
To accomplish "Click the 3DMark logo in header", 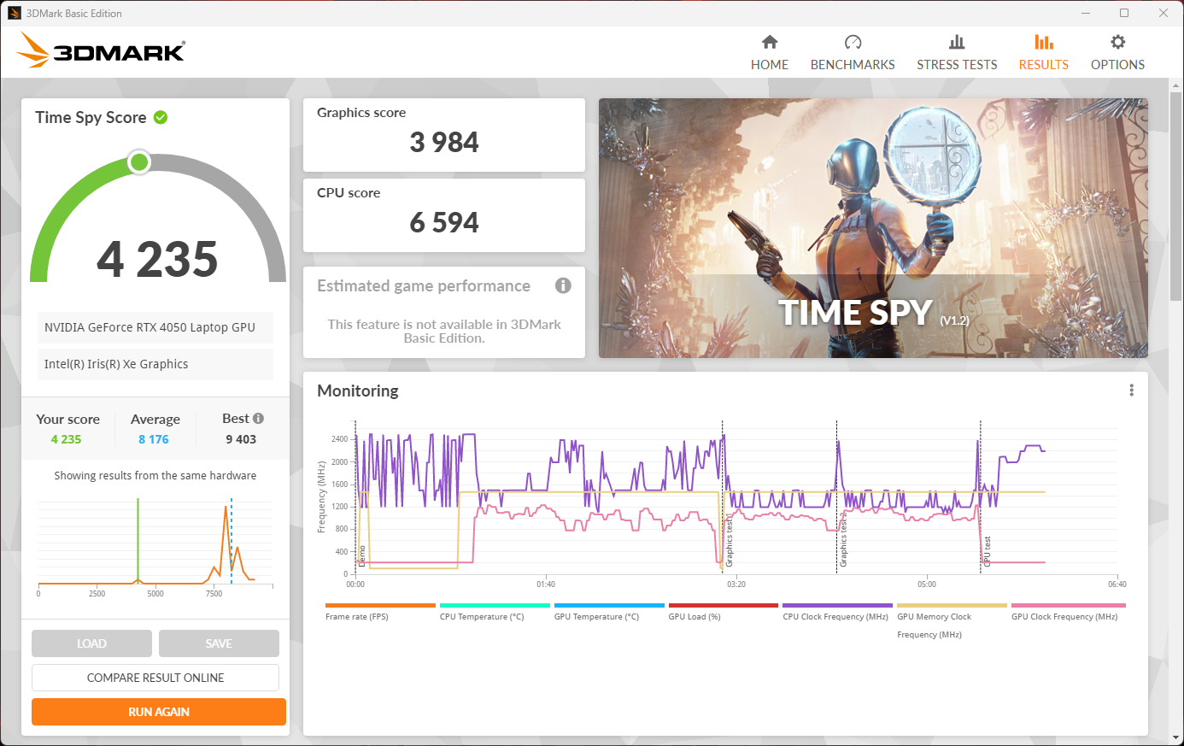I will coord(101,50).
